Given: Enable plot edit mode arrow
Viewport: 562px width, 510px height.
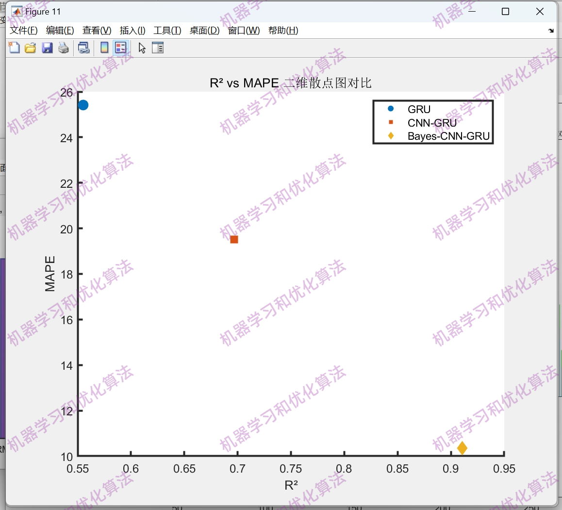Looking at the screenshot, I should click(141, 48).
